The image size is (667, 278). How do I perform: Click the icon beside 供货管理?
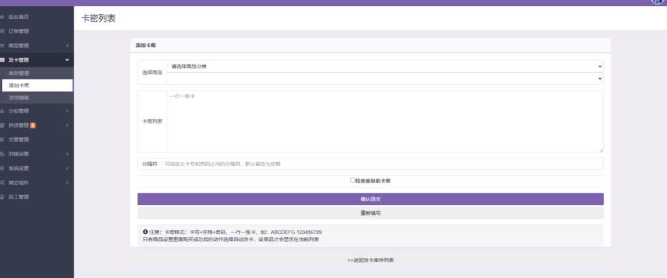click(2, 126)
